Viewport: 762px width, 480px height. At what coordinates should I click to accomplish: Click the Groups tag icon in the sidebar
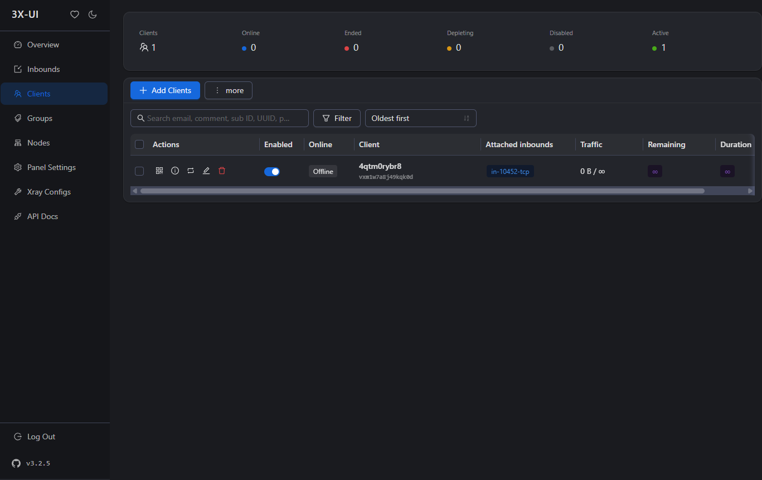pyautogui.click(x=18, y=118)
